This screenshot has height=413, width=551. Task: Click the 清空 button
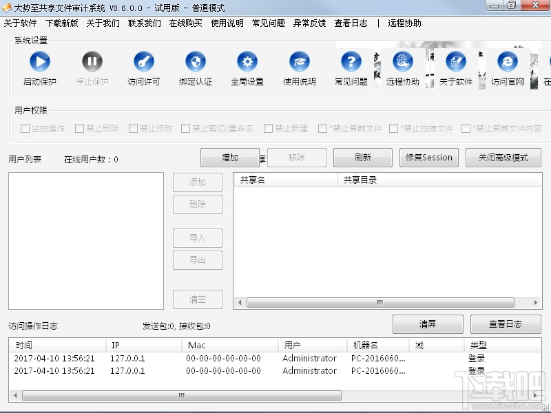(x=198, y=299)
